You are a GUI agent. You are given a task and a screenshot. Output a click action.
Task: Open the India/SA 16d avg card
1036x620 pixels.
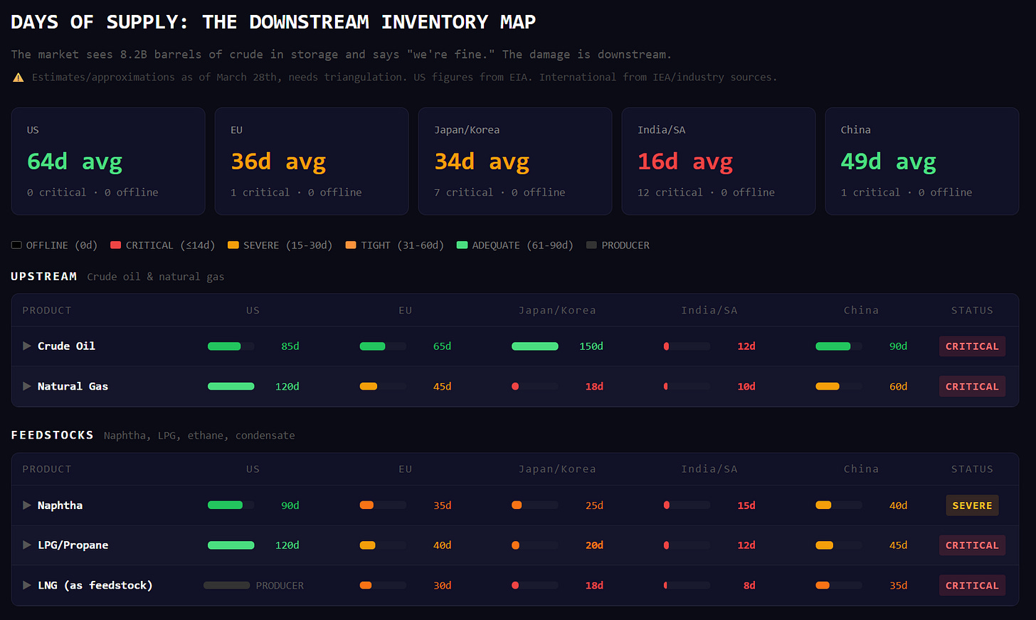[719, 161]
